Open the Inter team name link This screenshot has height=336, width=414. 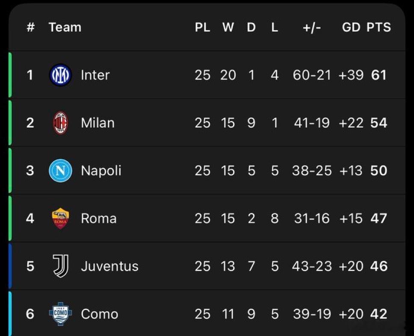click(x=95, y=75)
